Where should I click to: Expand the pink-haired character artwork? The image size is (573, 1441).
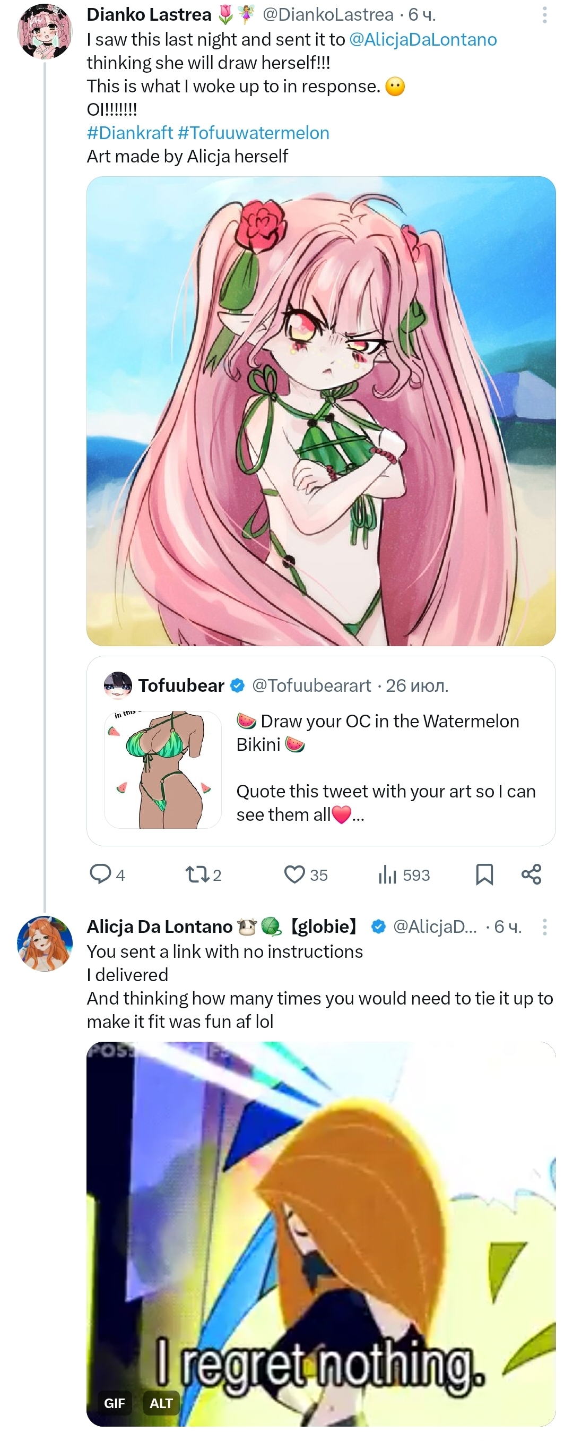click(x=321, y=411)
